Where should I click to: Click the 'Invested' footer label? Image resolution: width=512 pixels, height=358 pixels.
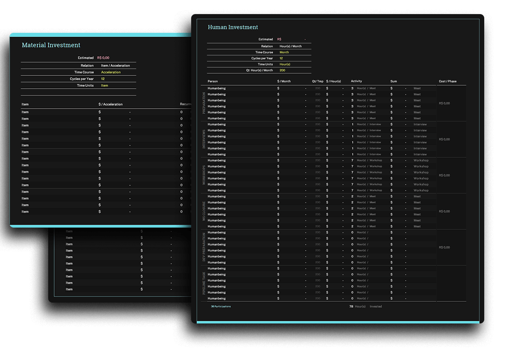click(x=376, y=306)
